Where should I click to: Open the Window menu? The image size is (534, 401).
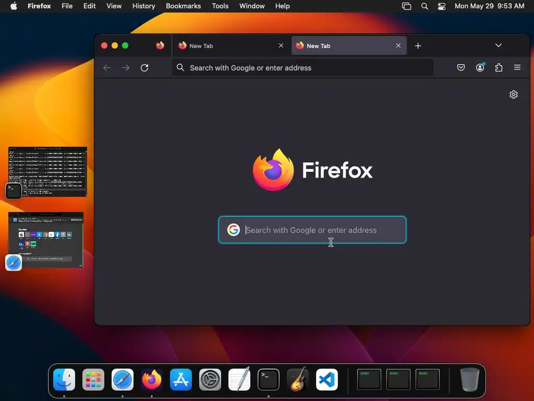252,6
